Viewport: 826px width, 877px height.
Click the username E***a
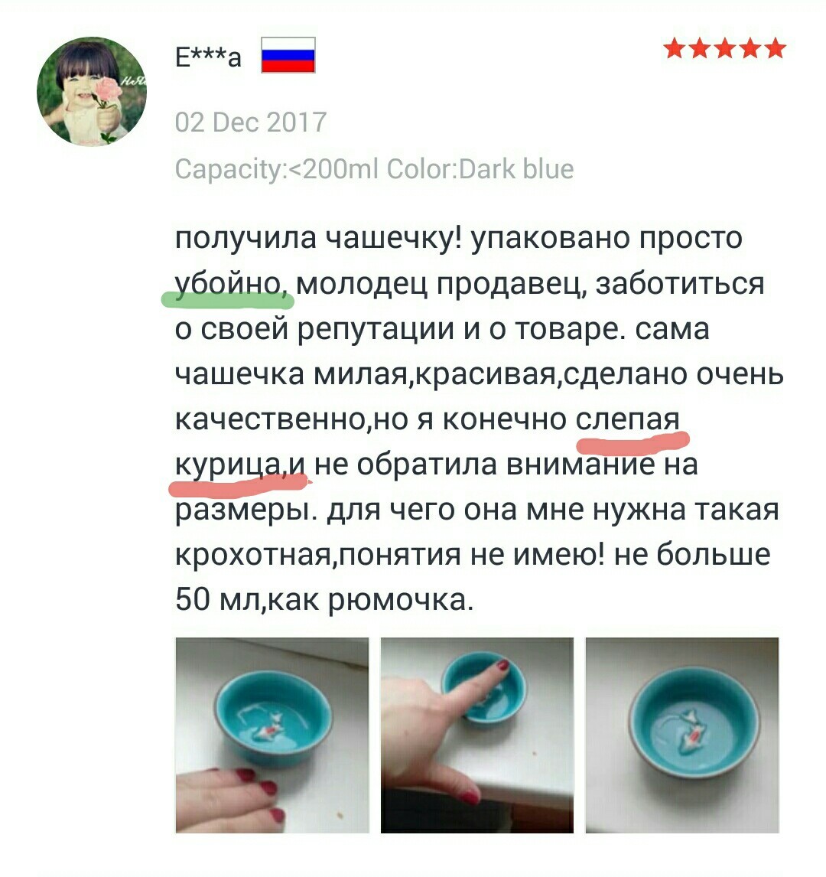click(209, 57)
